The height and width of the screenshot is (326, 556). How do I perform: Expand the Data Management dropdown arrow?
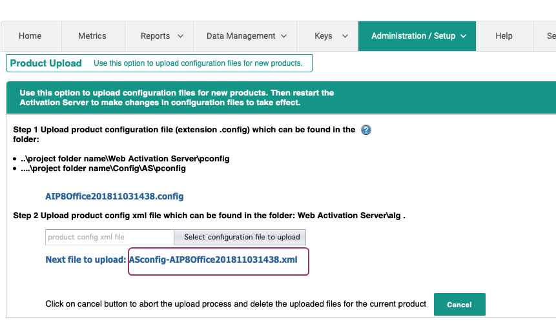(284, 36)
